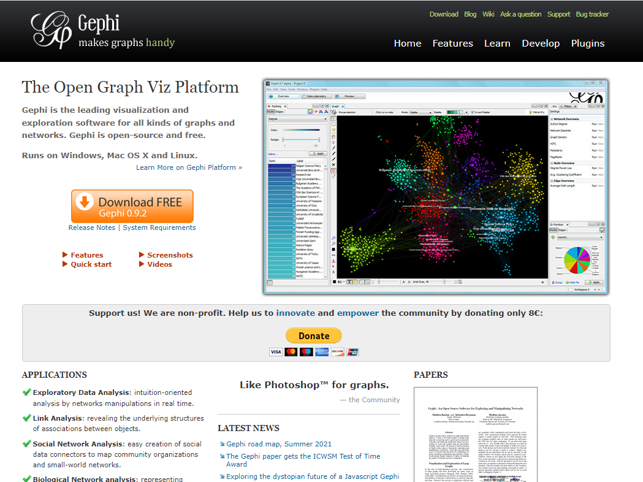
Task: Open the Wiki link in top bar
Action: (x=488, y=14)
